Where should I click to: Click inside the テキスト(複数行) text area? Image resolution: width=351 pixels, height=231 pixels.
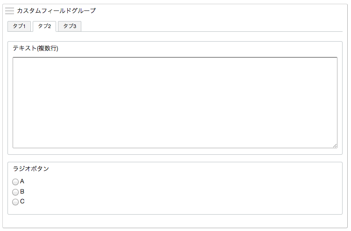pyautogui.click(x=175, y=102)
